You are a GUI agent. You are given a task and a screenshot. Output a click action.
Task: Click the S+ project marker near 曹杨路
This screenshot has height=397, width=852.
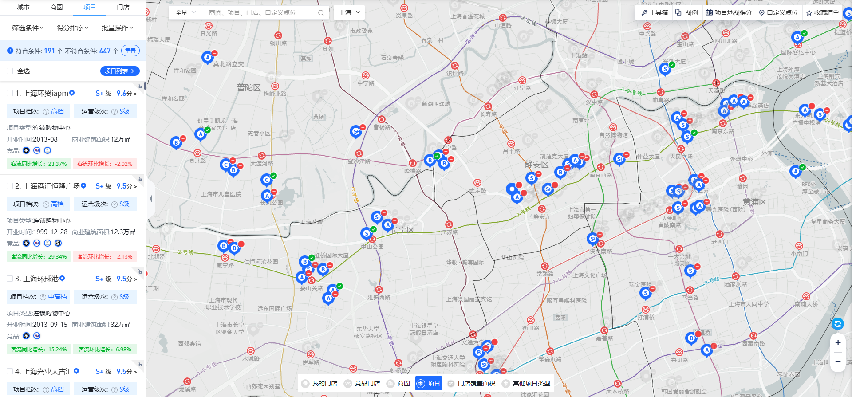click(x=355, y=131)
